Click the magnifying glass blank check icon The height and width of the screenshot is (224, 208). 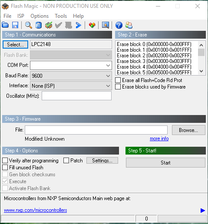(x=29, y=25)
